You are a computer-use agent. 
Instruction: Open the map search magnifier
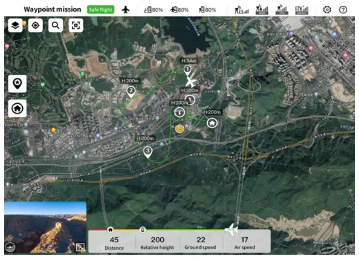(x=56, y=25)
